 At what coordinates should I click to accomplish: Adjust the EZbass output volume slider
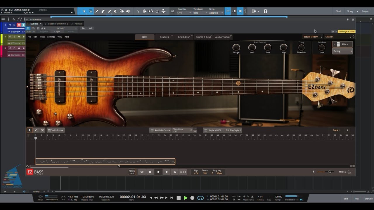point(330,172)
